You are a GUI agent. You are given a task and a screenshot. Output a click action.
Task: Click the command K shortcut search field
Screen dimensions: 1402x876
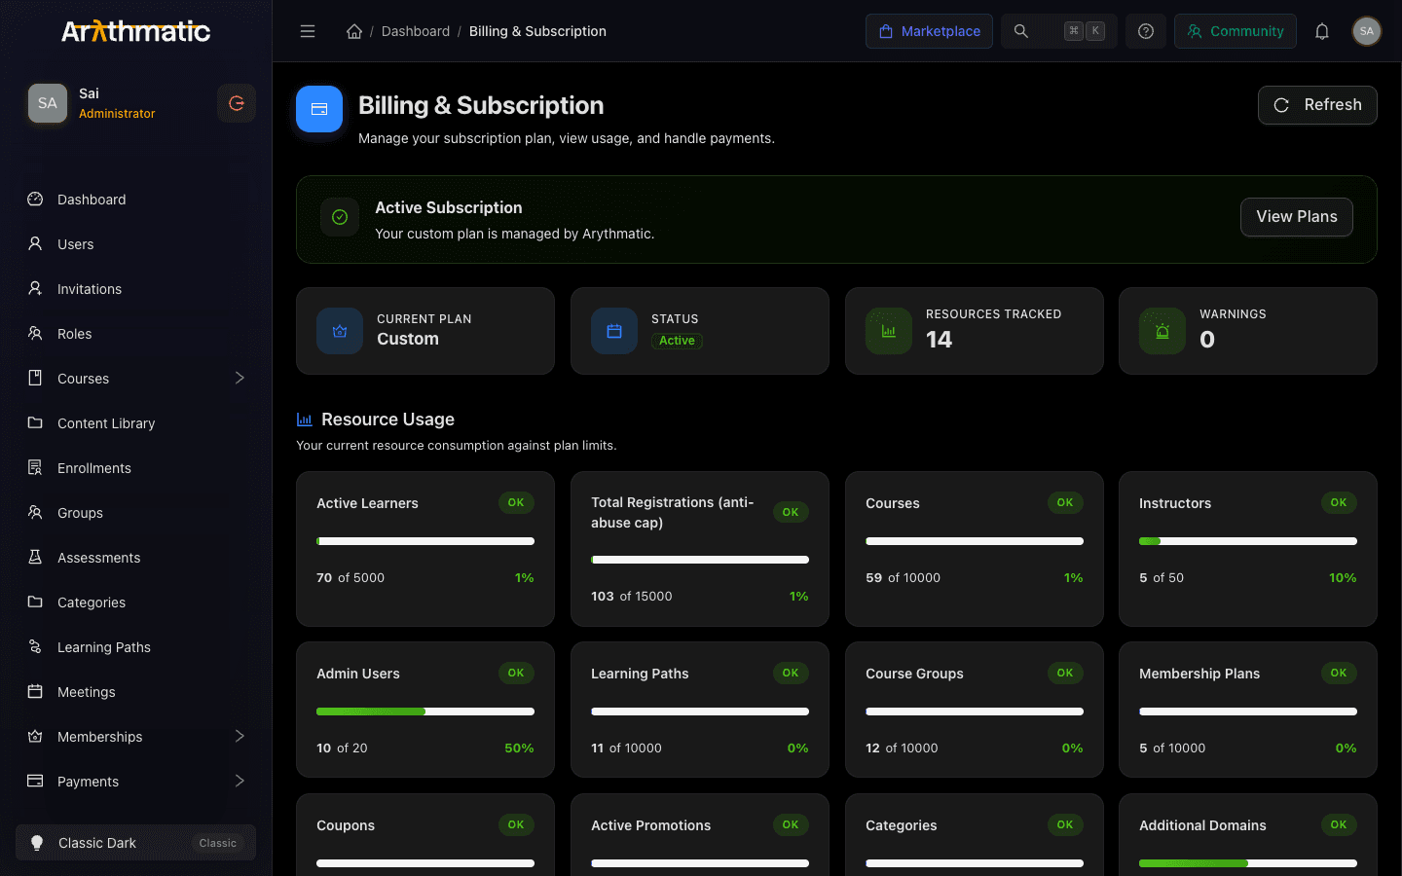pos(1059,31)
